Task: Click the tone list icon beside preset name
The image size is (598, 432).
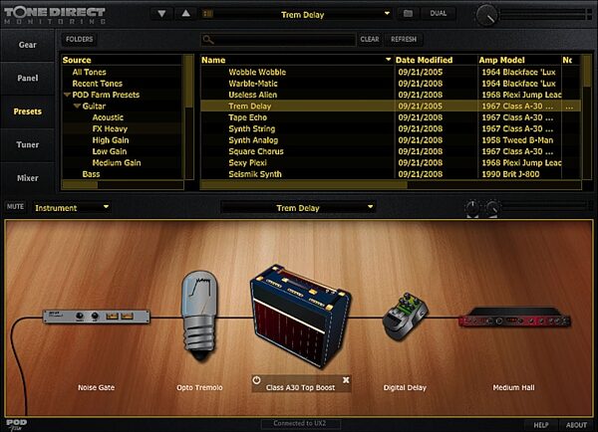Action: [208, 14]
